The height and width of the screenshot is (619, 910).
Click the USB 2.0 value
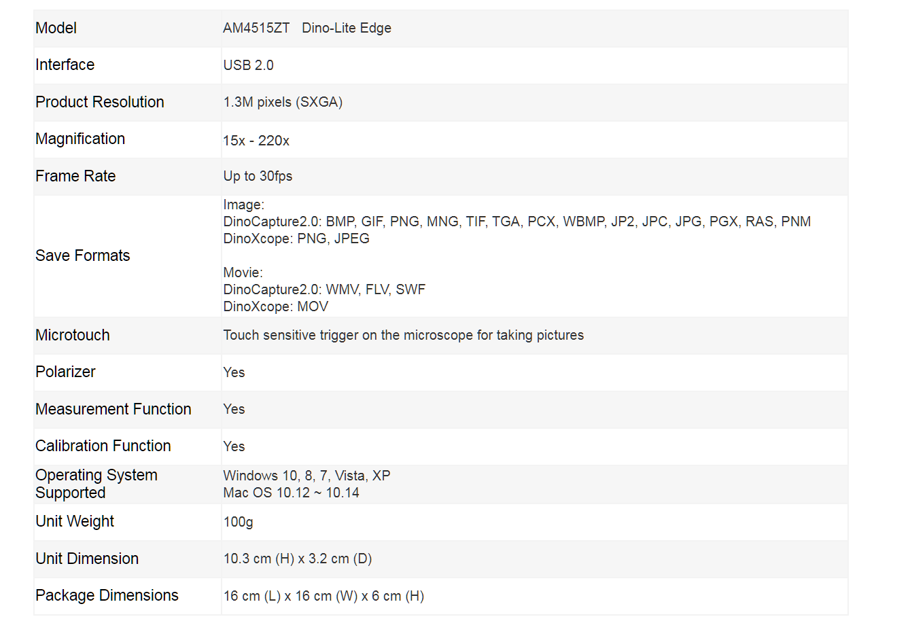pyautogui.click(x=248, y=65)
